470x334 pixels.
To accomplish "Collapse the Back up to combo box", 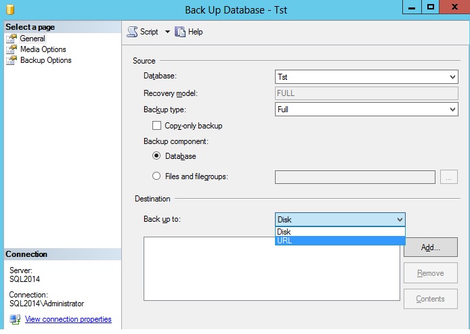I will point(399,219).
